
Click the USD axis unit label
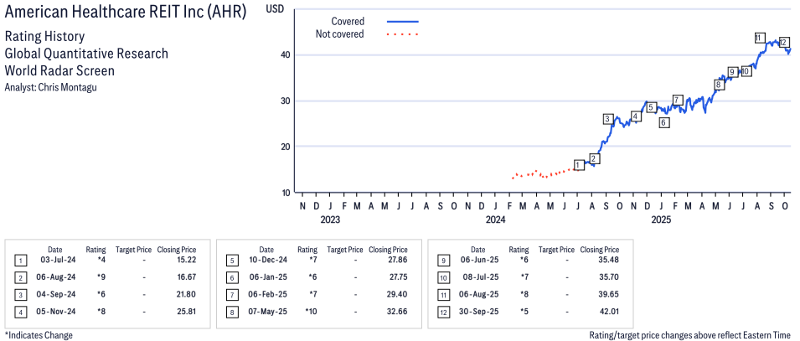click(274, 8)
